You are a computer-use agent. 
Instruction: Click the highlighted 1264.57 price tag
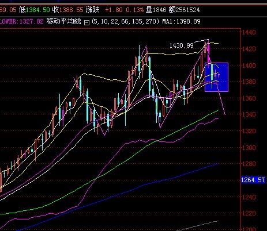[253, 180]
